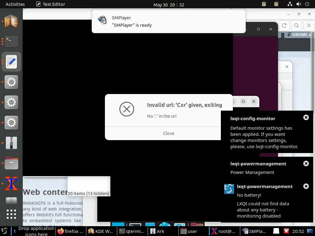This screenshot has width=315, height=236.
Task: Dismiss the No battery! notification
Action: tap(306, 186)
